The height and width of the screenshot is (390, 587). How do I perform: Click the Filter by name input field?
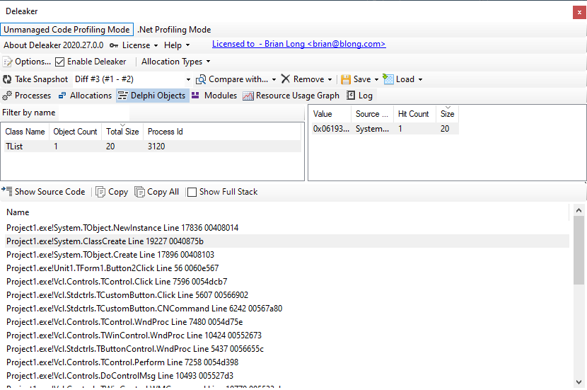tap(94, 113)
